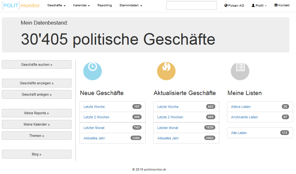The image size is (296, 174).
Task: Click the 26 badge on Aktive Listen
Action: [x=285, y=107]
